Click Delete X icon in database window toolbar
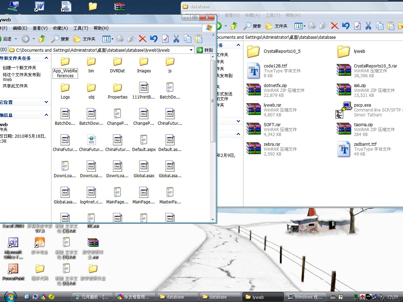 click(334, 26)
